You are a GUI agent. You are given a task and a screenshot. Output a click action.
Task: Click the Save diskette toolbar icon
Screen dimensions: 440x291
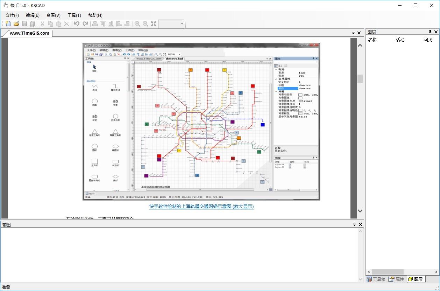pos(24,24)
